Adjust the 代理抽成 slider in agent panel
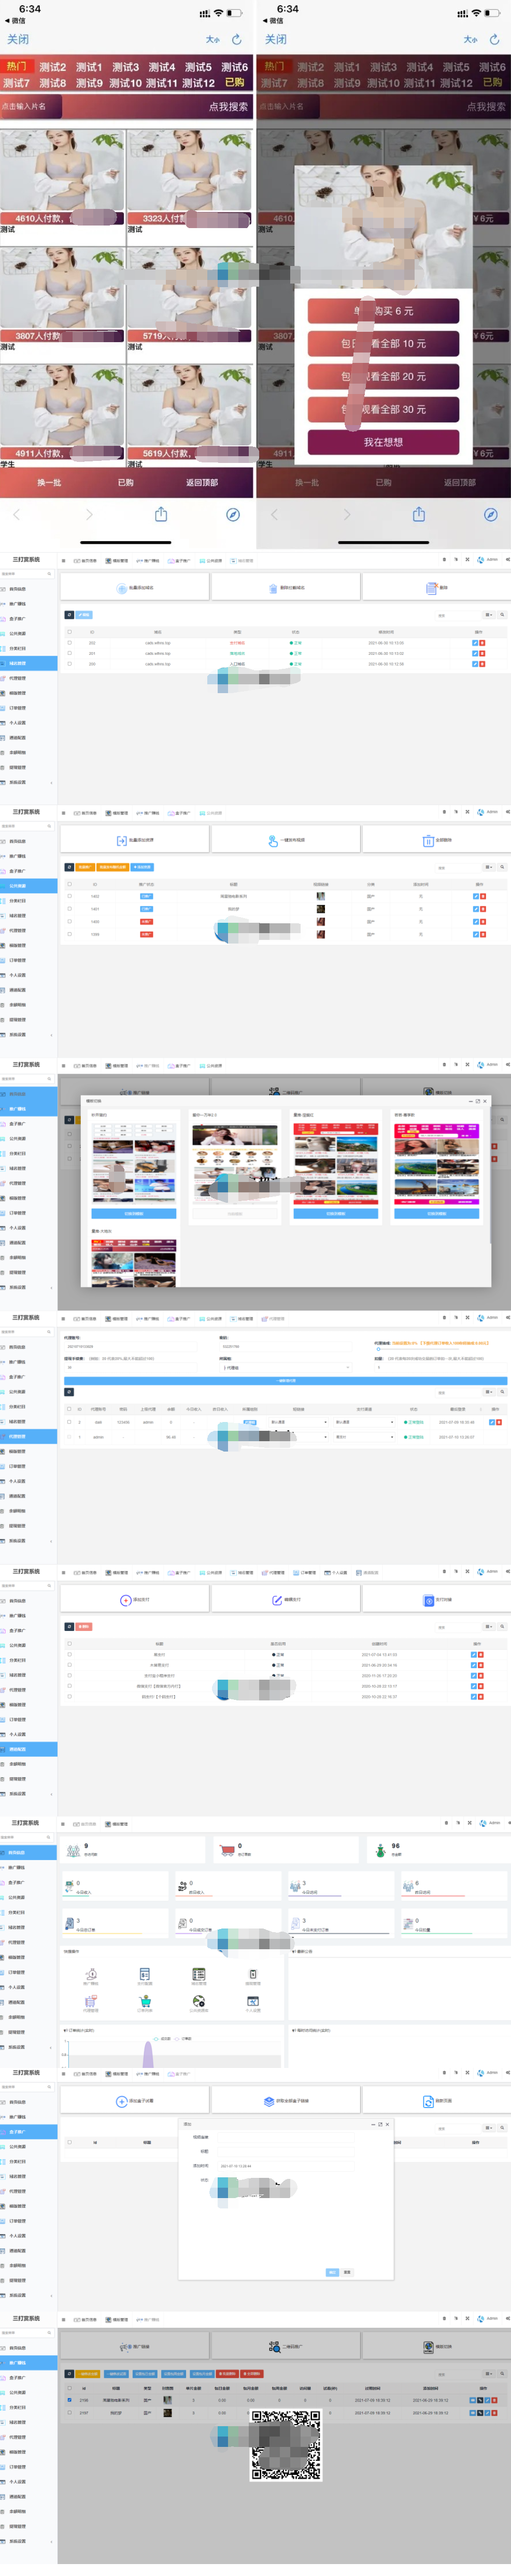511x2576 pixels. 379,1349
